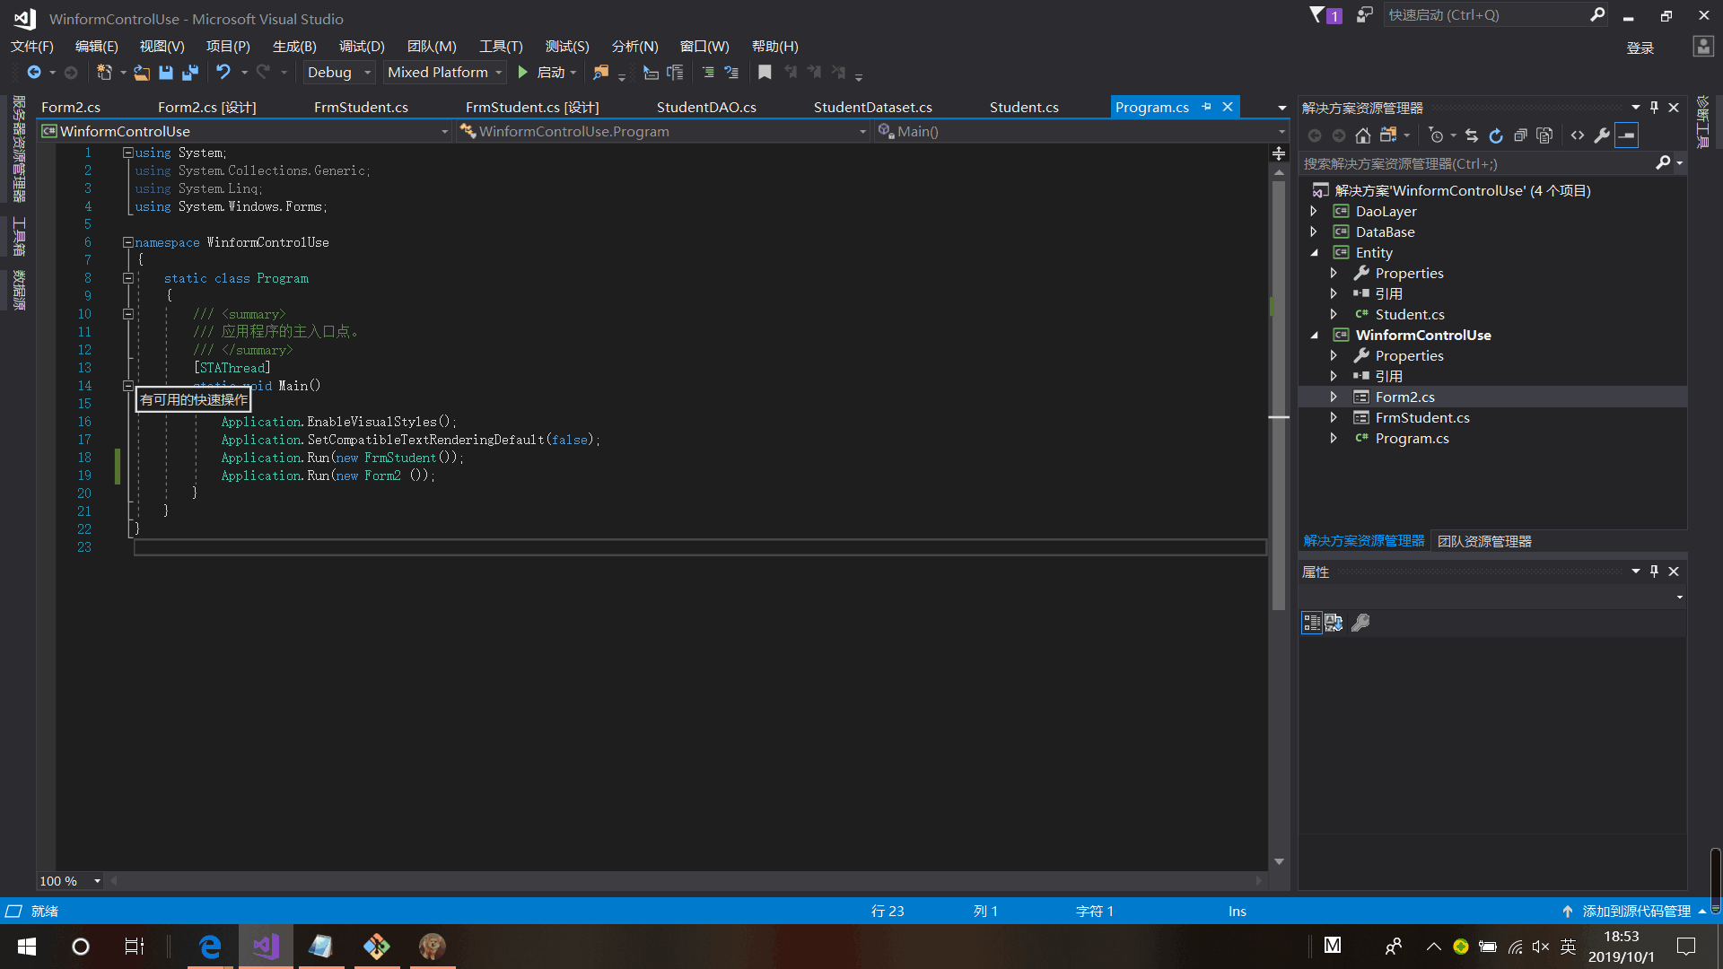Click the bookmark toggle icon in toolbar
This screenshot has width=1723, height=969.
(x=765, y=73)
